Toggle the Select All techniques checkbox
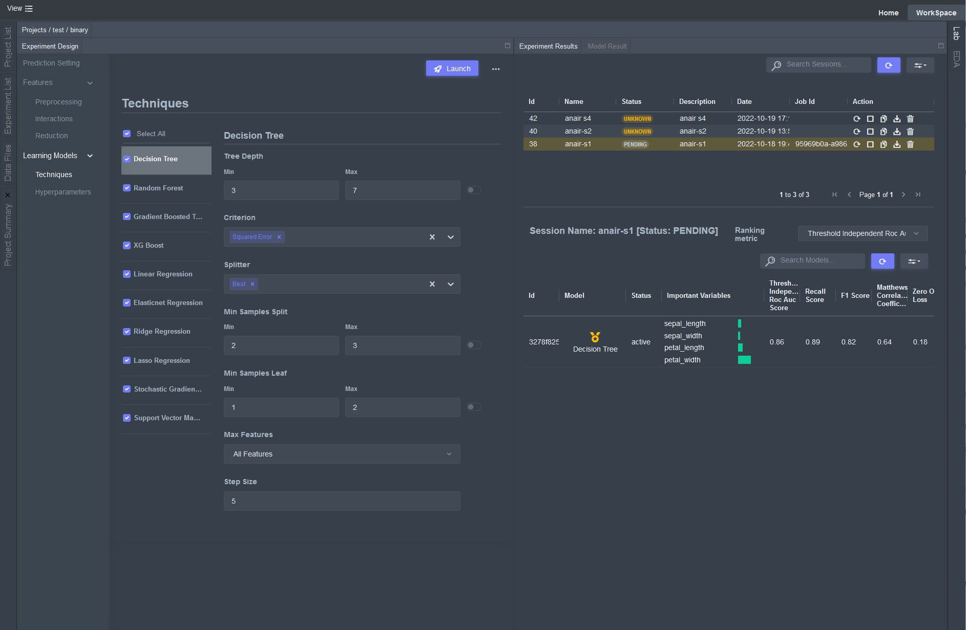Screen dimensions: 966x630 click(127, 134)
